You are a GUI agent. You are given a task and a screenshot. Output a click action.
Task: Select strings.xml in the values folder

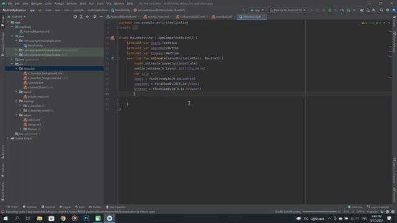point(32,125)
